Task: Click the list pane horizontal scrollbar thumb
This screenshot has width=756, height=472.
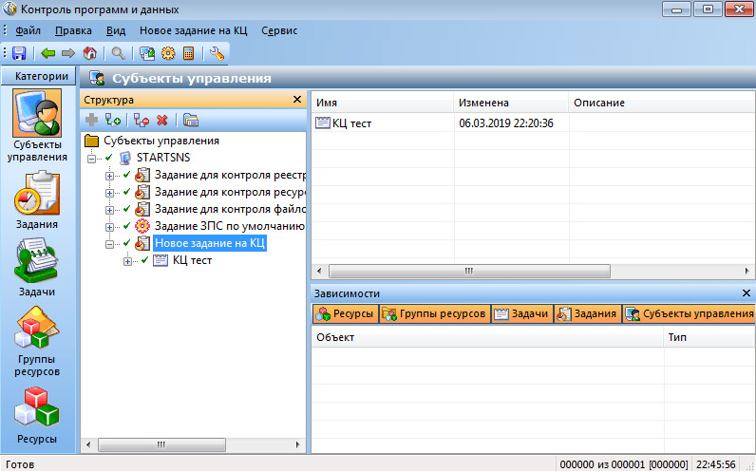Action: pyautogui.click(x=469, y=271)
